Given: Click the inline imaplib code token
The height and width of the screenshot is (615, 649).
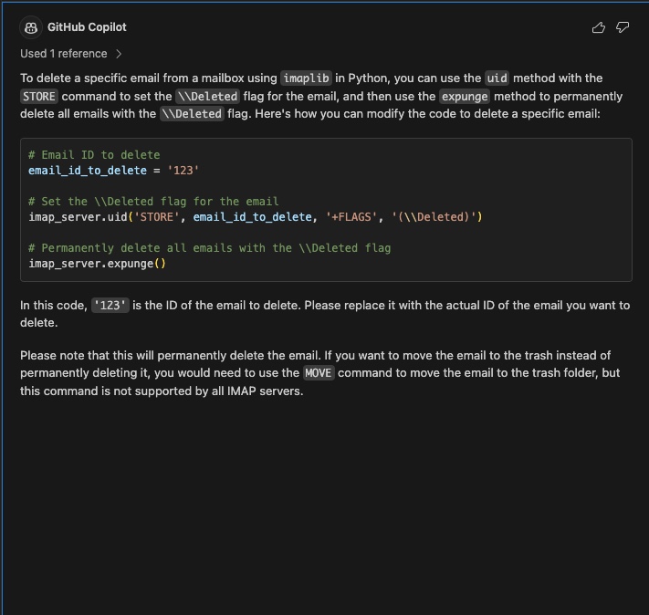Looking at the screenshot, I should (x=306, y=78).
